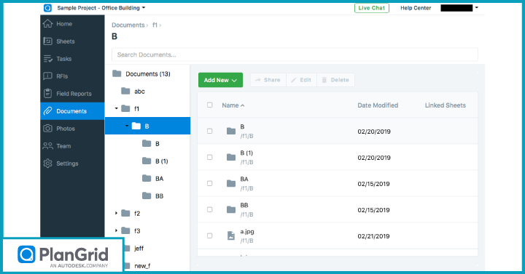Click the Delete button
The height and width of the screenshot is (274, 525).
335,80
